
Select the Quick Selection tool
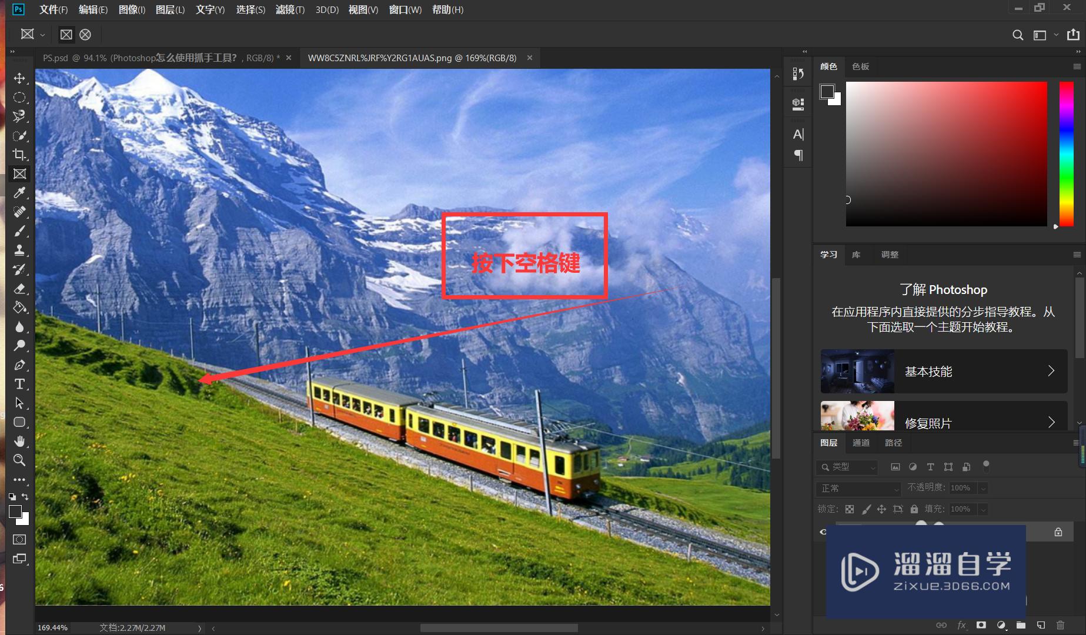pos(19,136)
